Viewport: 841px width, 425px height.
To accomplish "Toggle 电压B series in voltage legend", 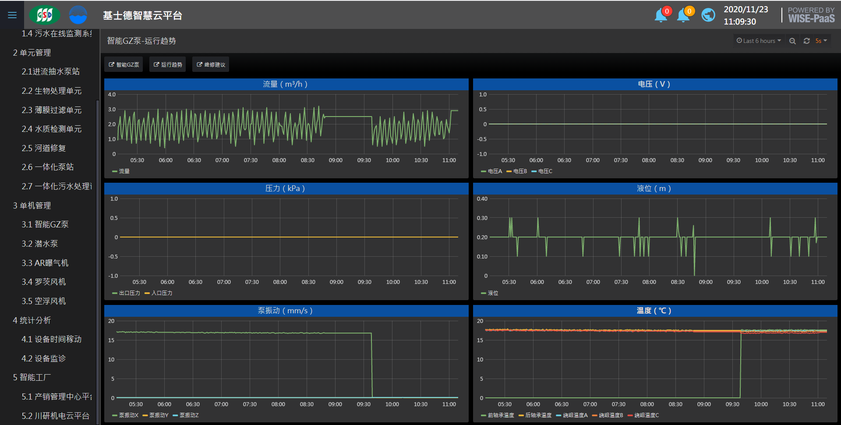I will tap(520, 171).
